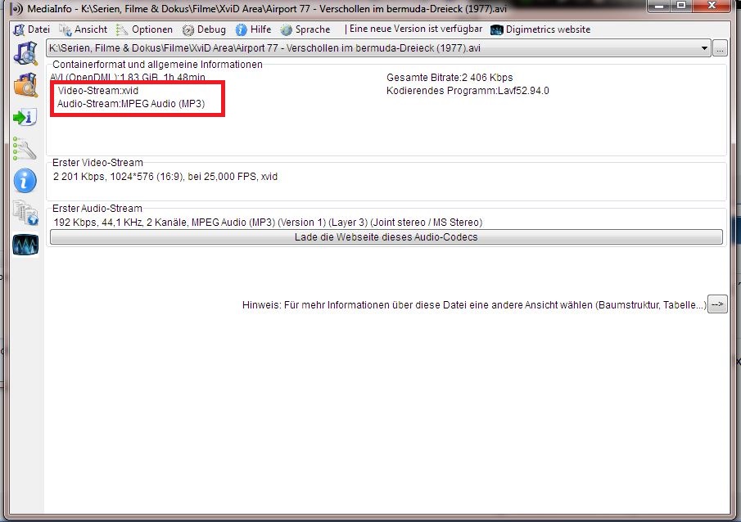Click the export info green arrow icon
Viewport: 741px width, 522px height.
click(25, 117)
